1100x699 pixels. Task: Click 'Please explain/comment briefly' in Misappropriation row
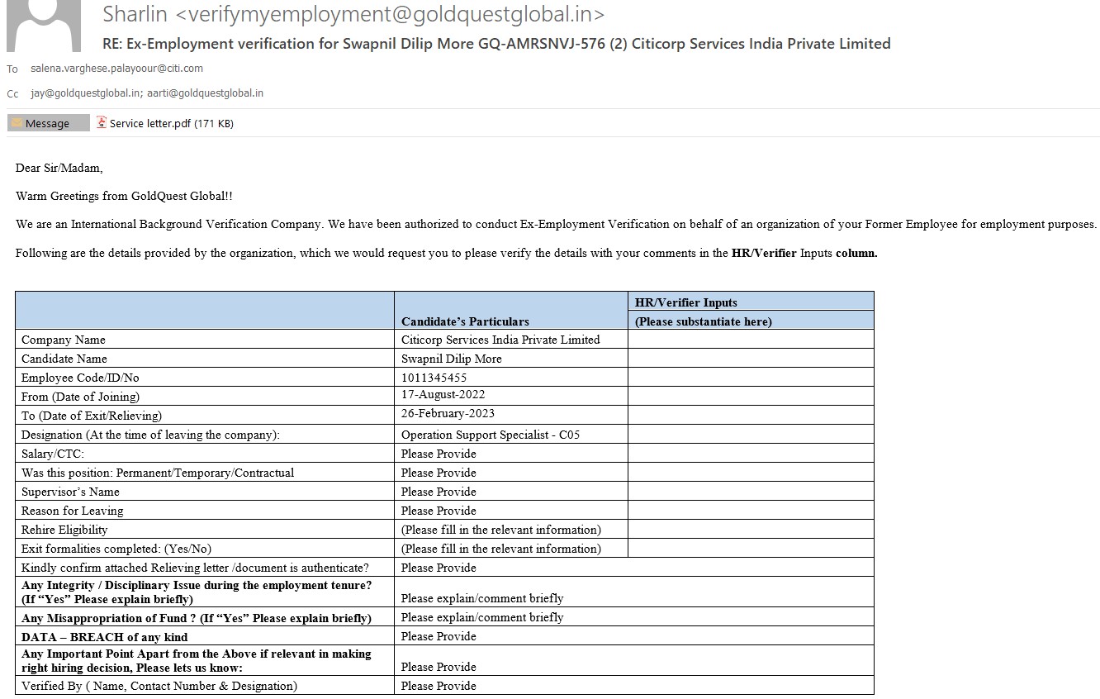pos(482,617)
